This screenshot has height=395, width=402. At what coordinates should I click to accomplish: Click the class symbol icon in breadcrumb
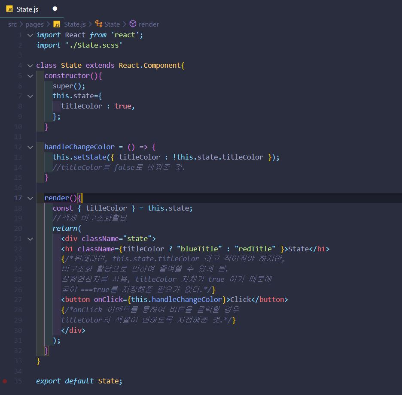99,24
